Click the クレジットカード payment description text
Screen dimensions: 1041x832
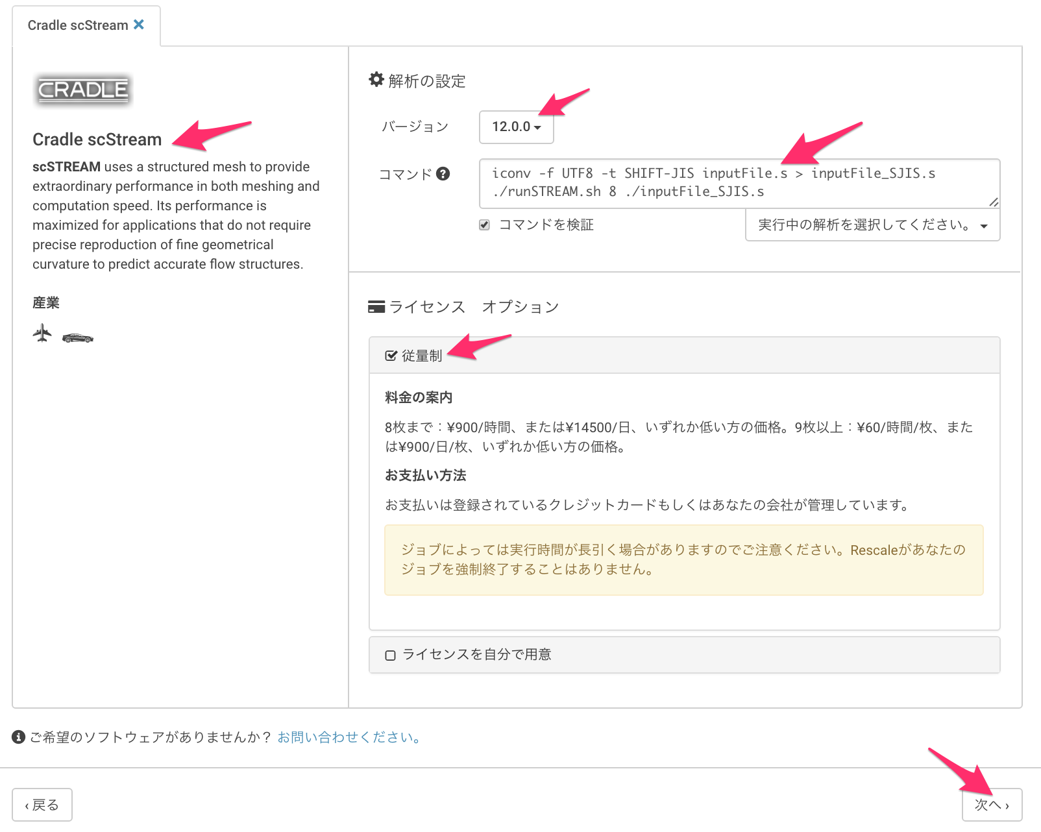[649, 505]
